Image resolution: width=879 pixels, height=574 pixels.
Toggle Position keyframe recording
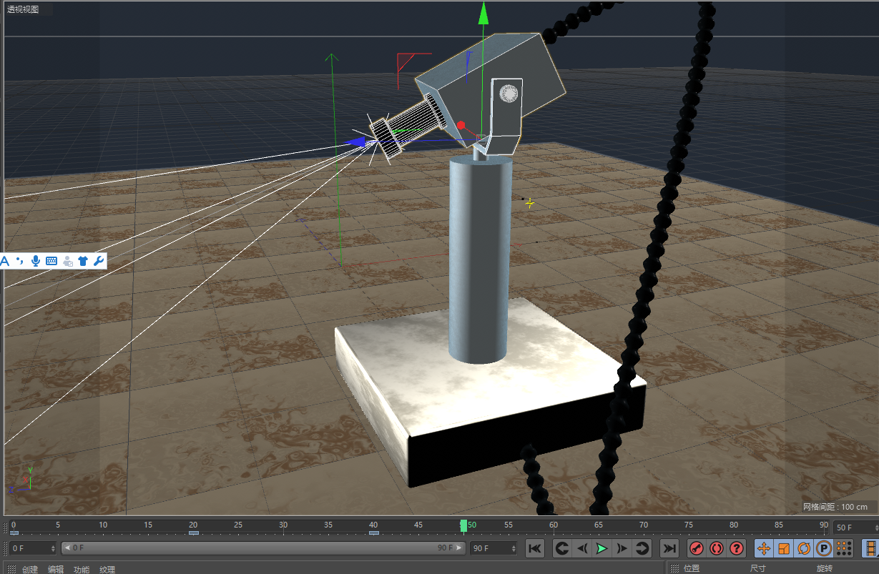[x=764, y=548]
